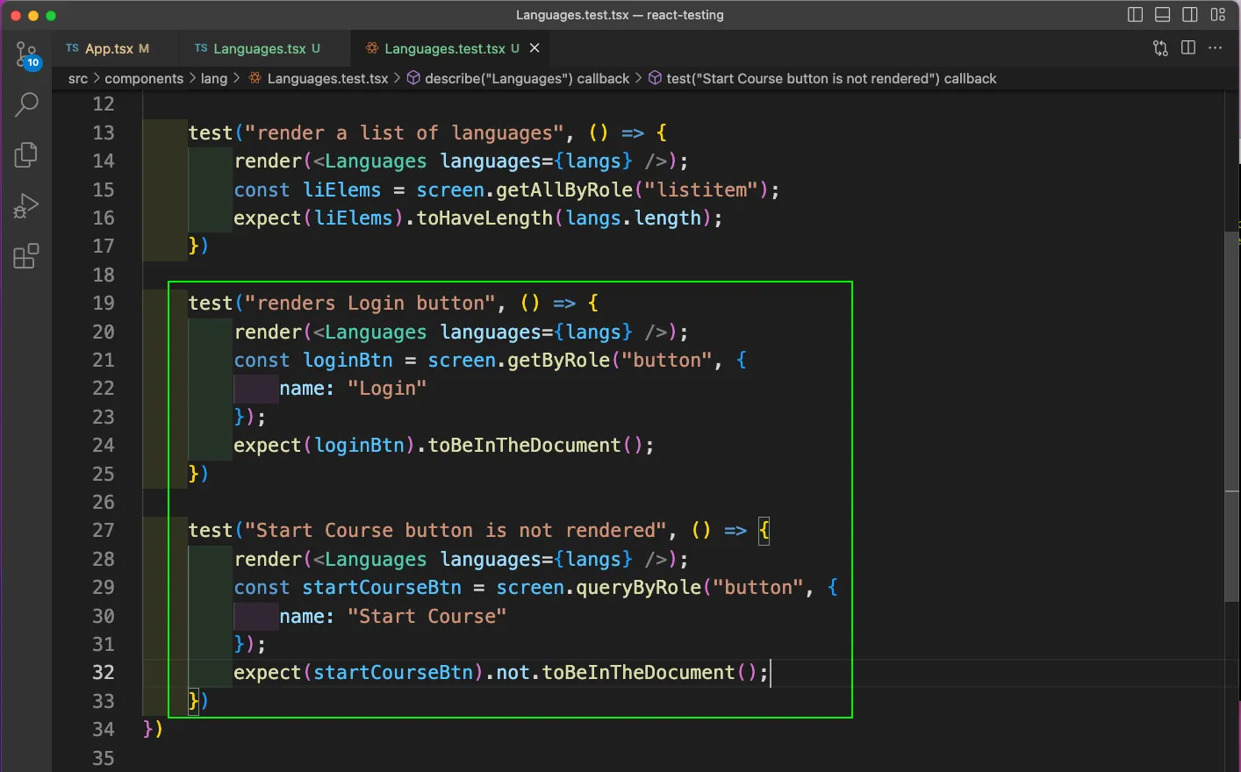Open the editor More Actions menu
Image resolution: width=1241 pixels, height=772 pixels.
coord(1216,48)
